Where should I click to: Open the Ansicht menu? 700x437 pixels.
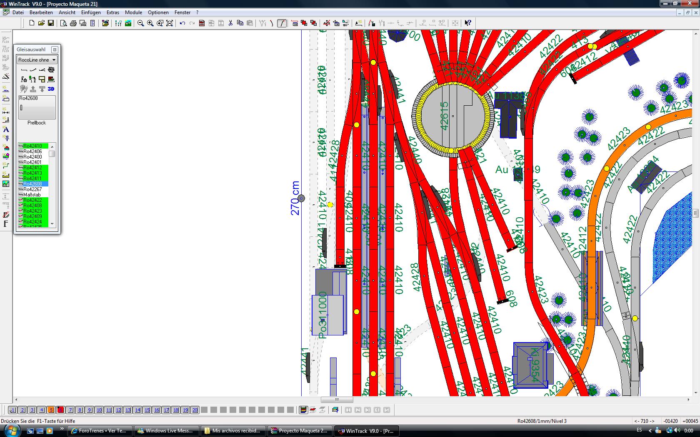(x=67, y=12)
